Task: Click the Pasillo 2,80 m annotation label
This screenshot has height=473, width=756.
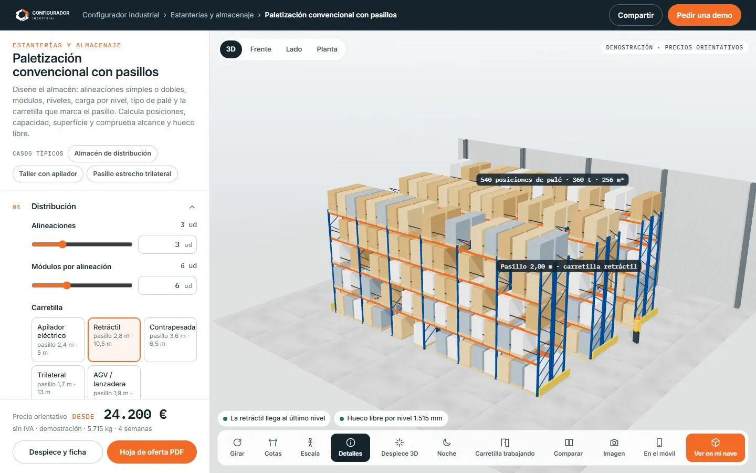Action: 569,266
